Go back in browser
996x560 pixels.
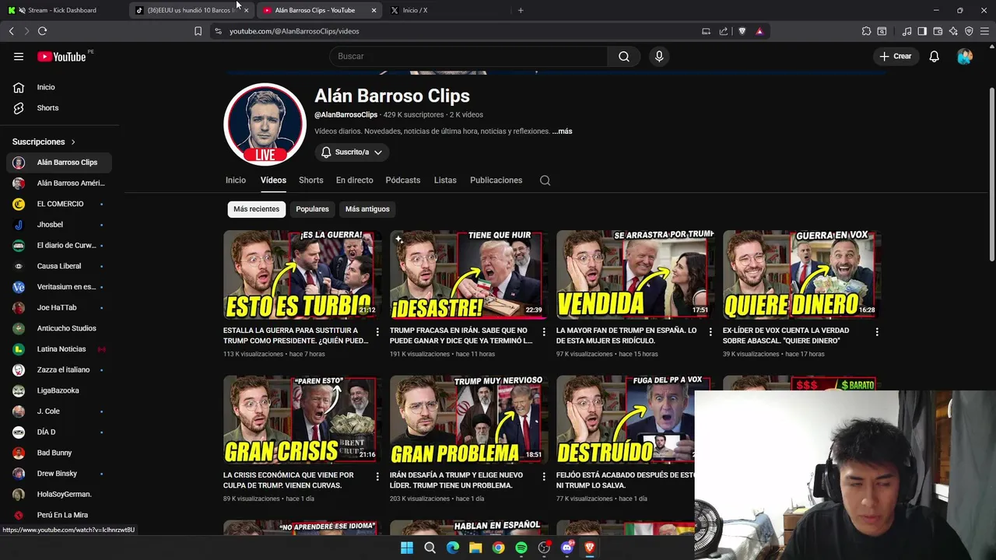point(11,31)
